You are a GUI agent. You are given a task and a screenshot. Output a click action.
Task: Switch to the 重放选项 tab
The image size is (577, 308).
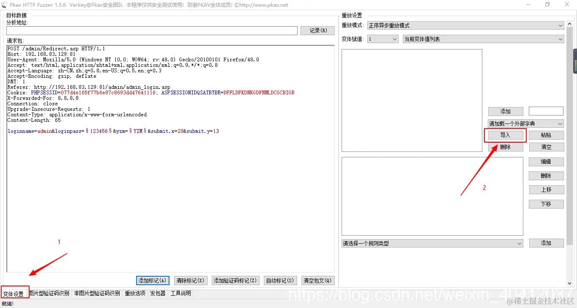click(135, 293)
